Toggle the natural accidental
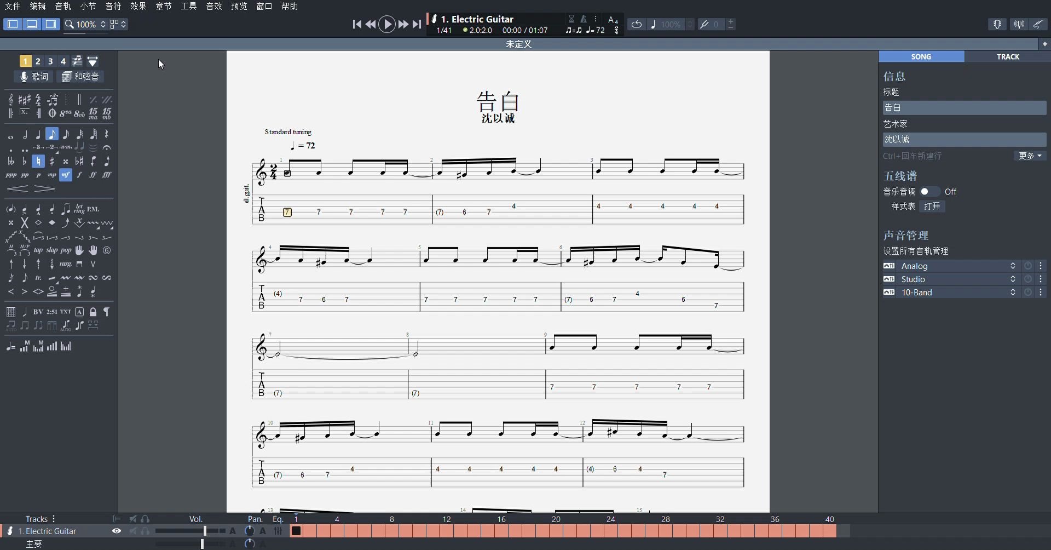1051x550 pixels. pyautogui.click(x=38, y=161)
